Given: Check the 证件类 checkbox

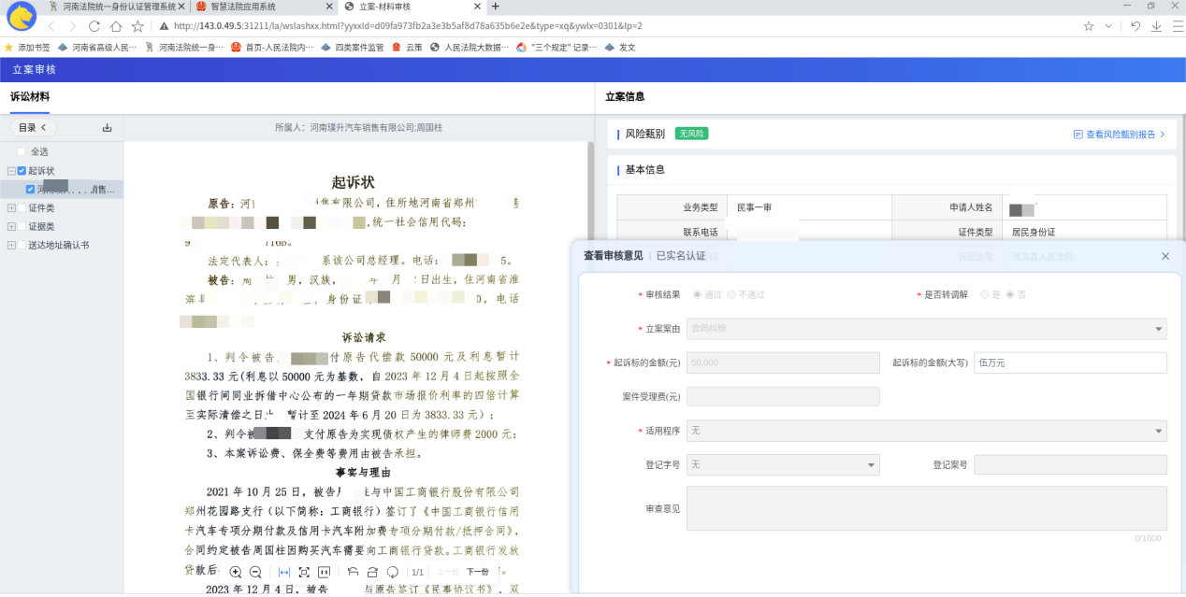Looking at the screenshot, I should tap(22, 208).
